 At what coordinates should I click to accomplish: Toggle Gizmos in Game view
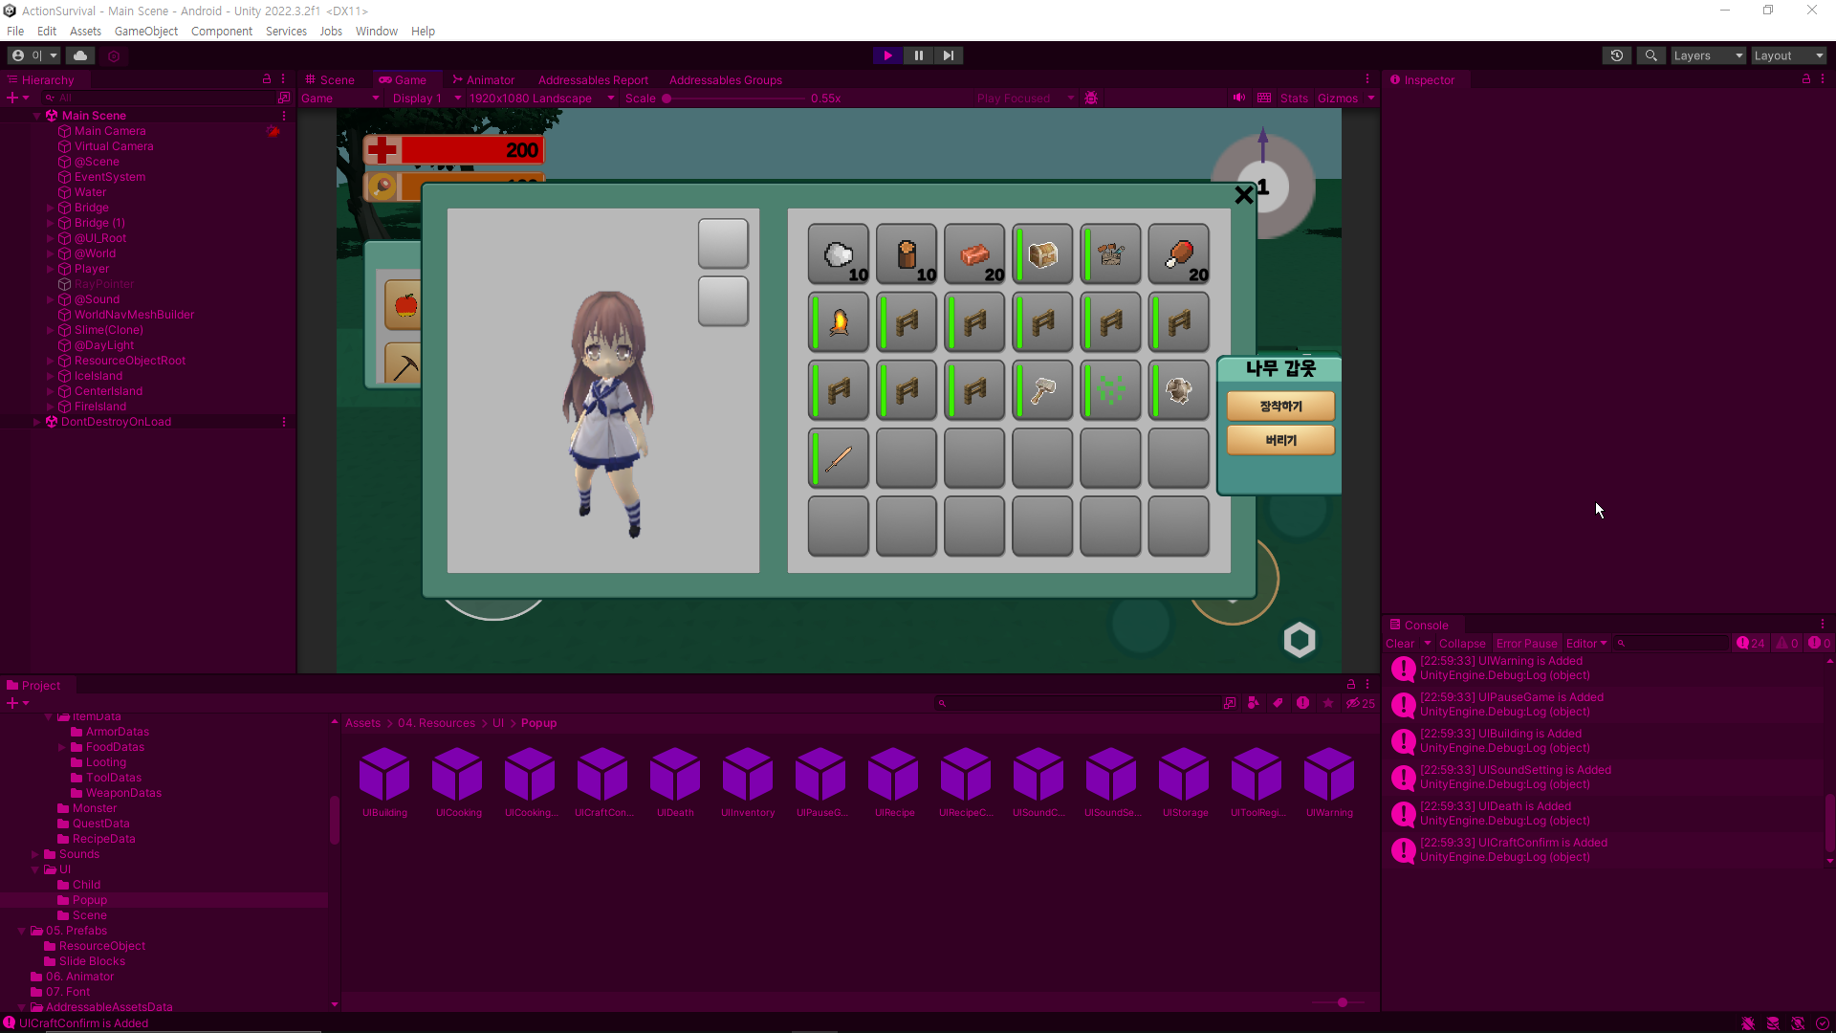tap(1337, 99)
